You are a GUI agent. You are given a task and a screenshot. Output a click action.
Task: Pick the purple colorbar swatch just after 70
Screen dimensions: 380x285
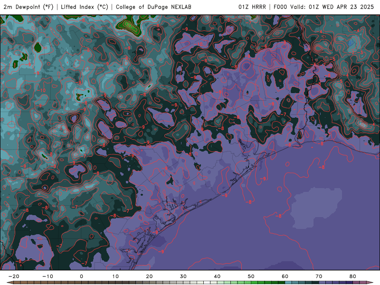coord(323,283)
